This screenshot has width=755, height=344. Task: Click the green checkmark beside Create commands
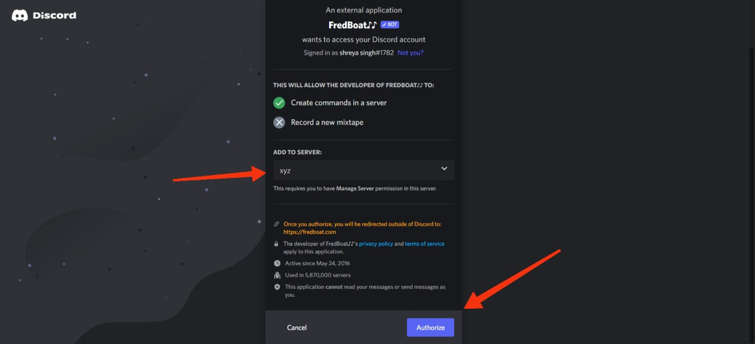279,102
